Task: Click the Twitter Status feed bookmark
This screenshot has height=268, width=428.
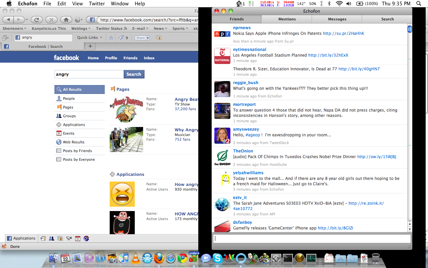Action: (111, 28)
